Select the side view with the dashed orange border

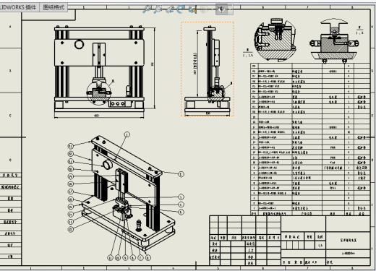208,69
